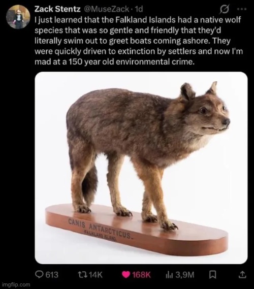Click the imgflip.com watermark
254x289 pixels.
16,284
